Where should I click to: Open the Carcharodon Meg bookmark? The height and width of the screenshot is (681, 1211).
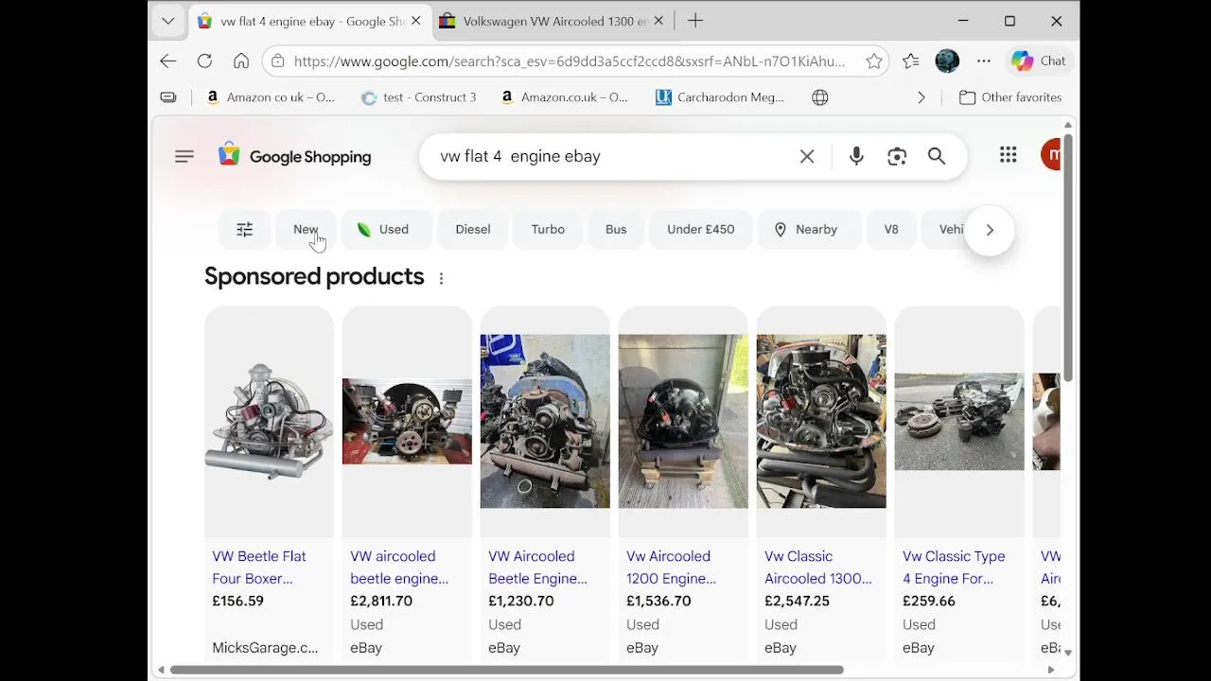[720, 97]
